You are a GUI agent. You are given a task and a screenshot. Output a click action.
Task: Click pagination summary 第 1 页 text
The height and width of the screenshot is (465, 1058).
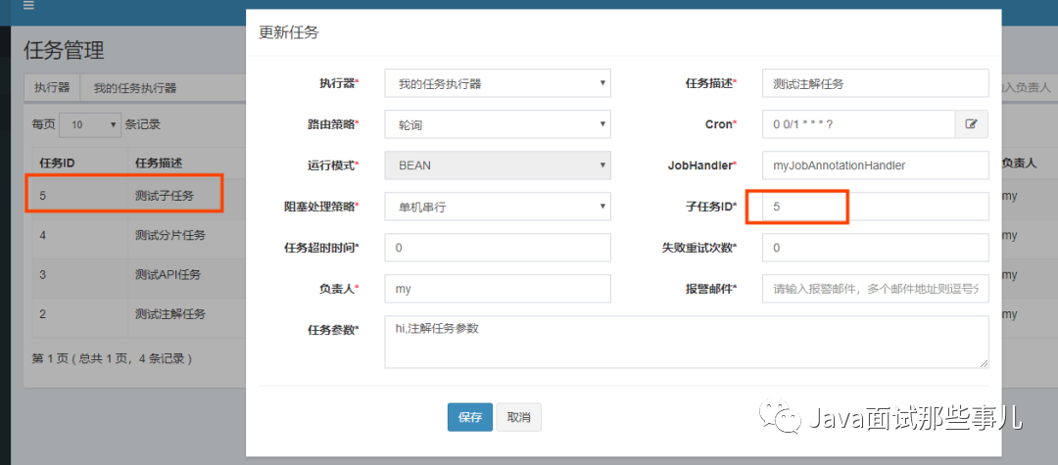112,358
